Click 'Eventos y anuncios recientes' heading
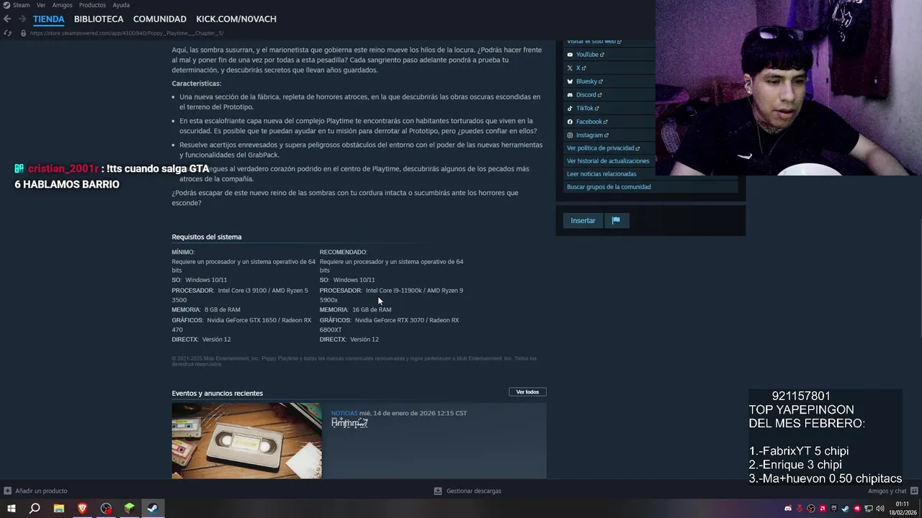This screenshot has width=922, height=518. tap(217, 393)
